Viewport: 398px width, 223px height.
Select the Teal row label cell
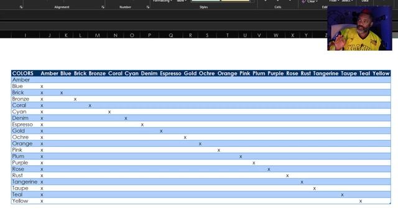point(25,195)
